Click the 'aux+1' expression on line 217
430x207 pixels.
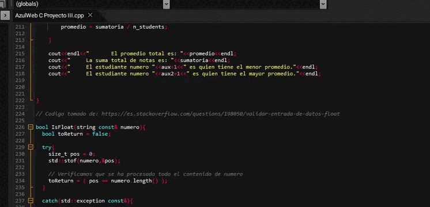(x=169, y=67)
